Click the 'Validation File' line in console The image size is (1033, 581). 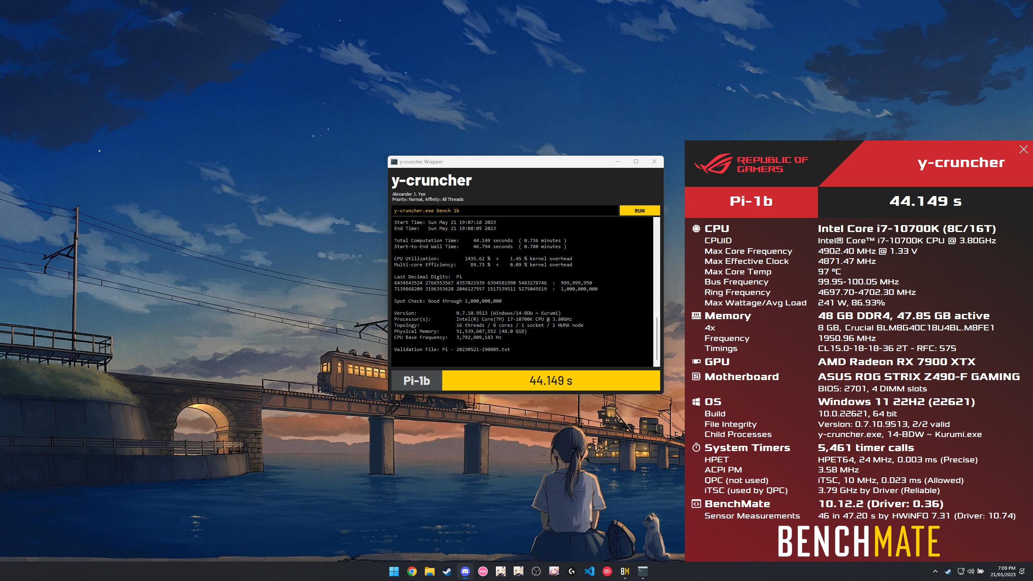coord(452,349)
